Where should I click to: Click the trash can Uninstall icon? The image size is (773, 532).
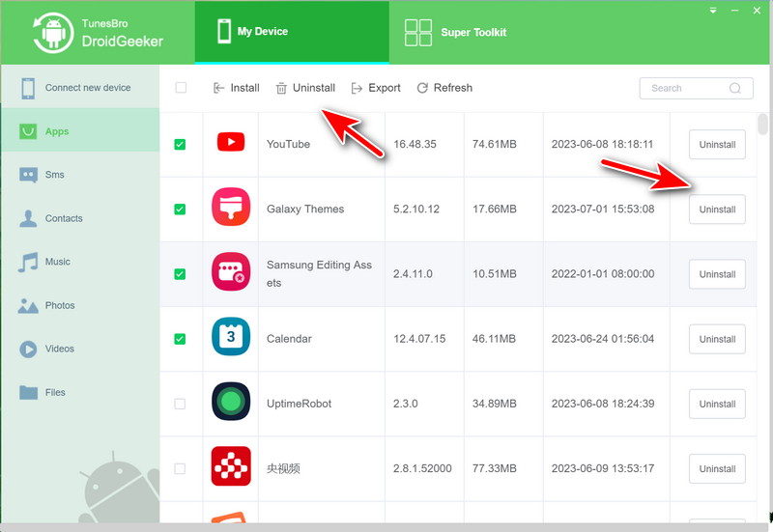pyautogui.click(x=281, y=88)
